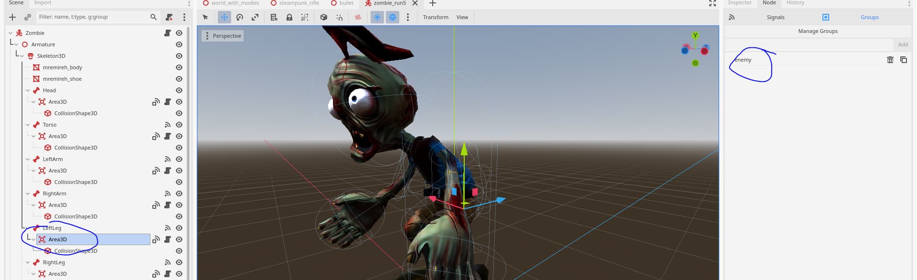Image resolution: width=917 pixels, height=280 pixels.
Task: Open the script icon on the Zombie row
Action: tap(168, 33)
